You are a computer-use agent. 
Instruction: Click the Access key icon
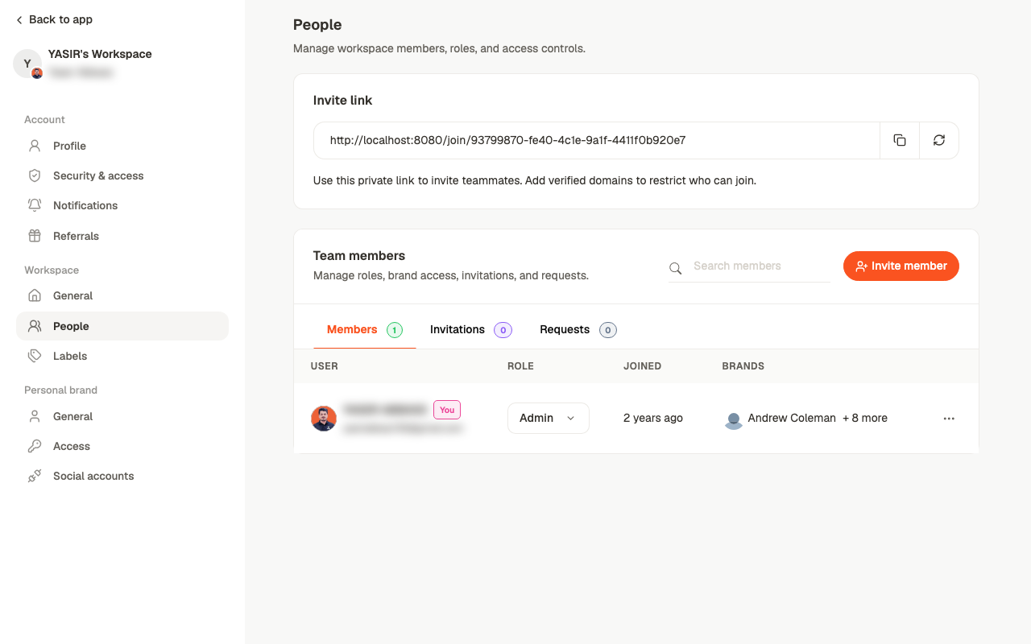tap(35, 446)
